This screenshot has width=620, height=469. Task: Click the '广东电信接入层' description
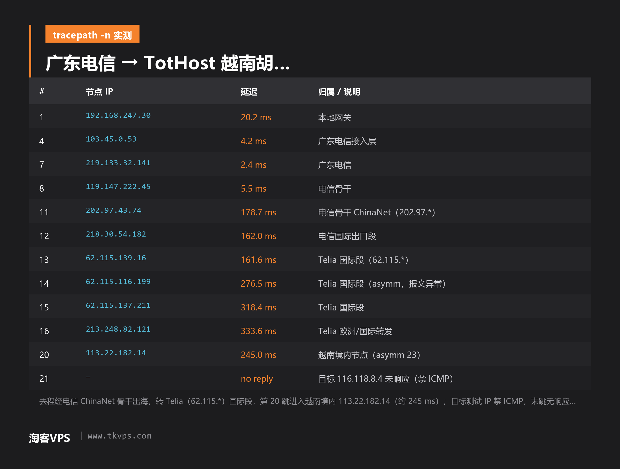click(347, 141)
